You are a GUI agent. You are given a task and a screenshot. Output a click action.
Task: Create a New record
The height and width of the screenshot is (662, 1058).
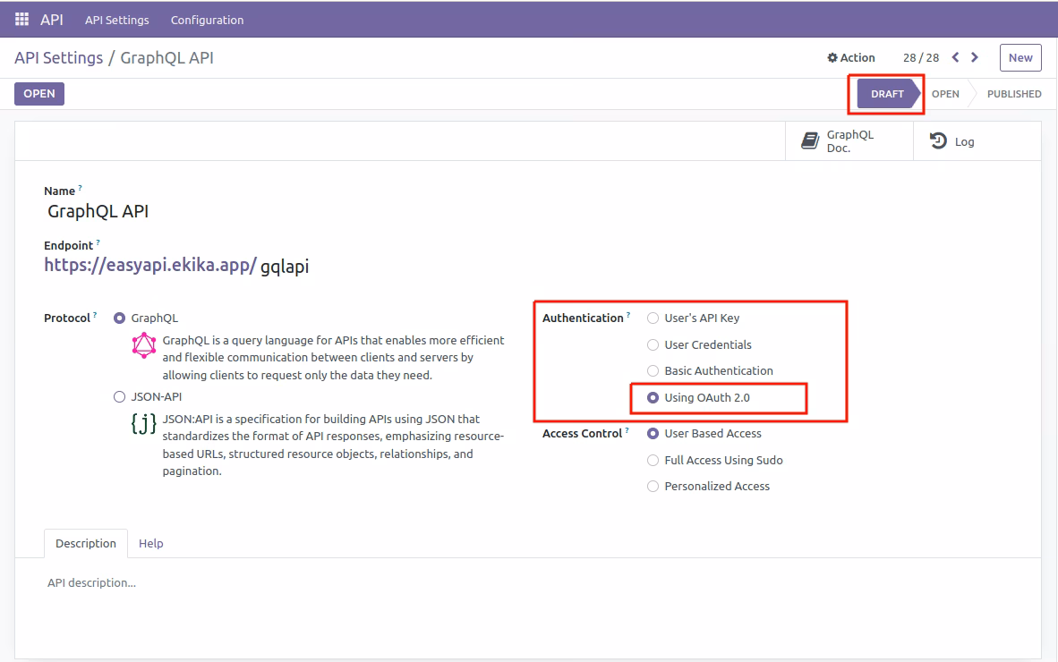(1020, 58)
